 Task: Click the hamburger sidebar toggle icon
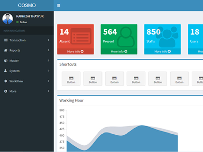[59, 5]
